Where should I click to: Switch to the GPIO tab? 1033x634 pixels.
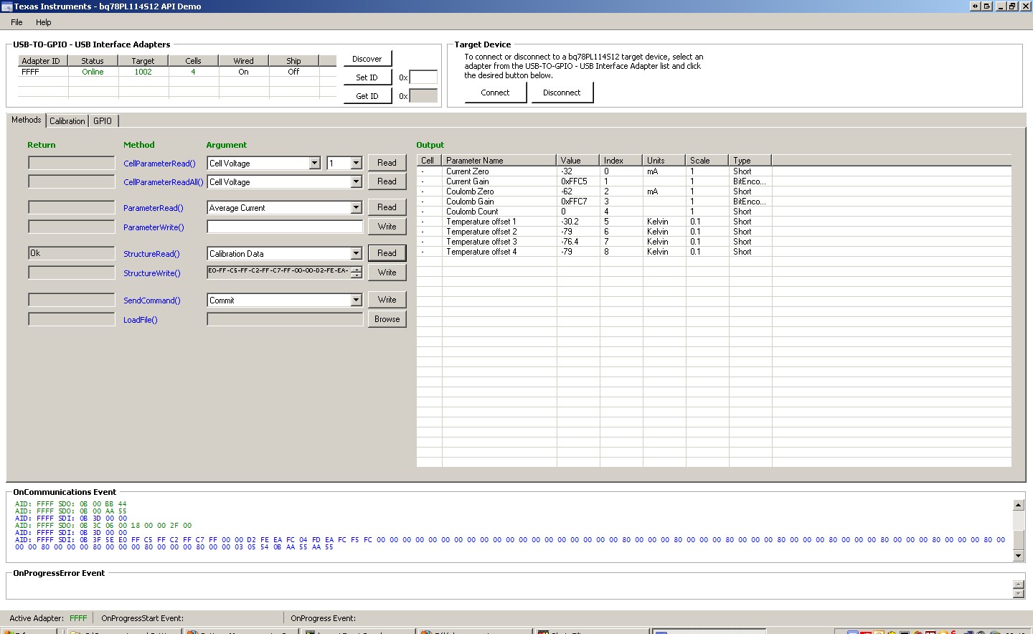tap(103, 121)
